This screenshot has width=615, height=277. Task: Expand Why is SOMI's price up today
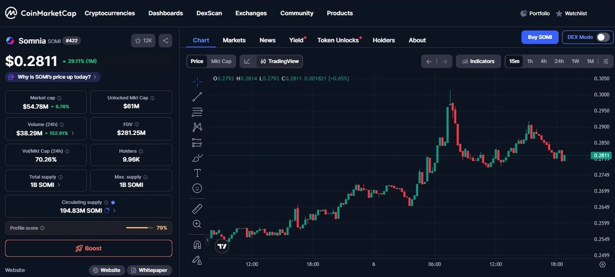[53, 77]
